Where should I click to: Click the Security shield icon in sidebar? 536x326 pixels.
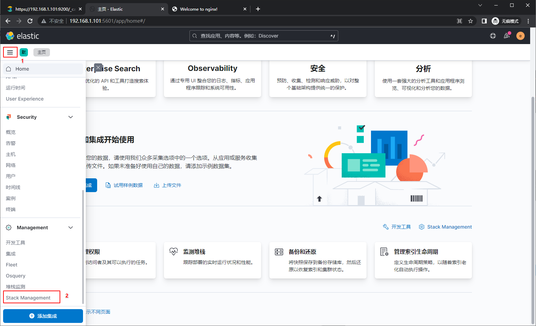9,117
